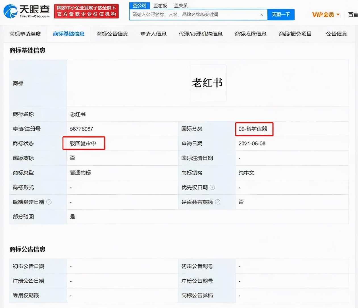Clear the search field via the x icon
Screen dimensions: 358x308
coord(261,14)
